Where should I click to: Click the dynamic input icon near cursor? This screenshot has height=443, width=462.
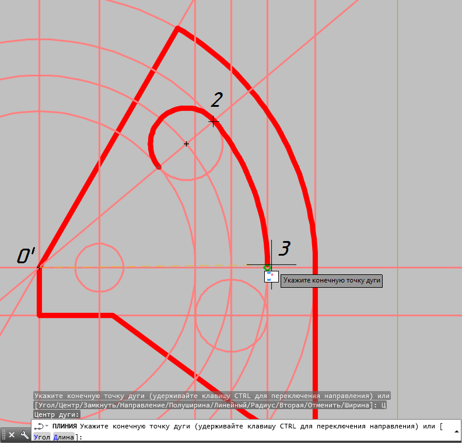point(269,277)
